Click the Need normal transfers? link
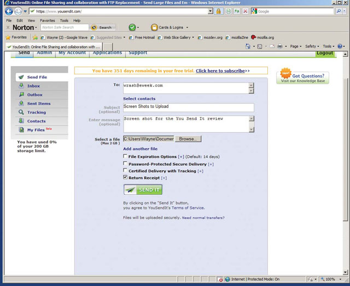The image size is (350, 286). point(203,218)
